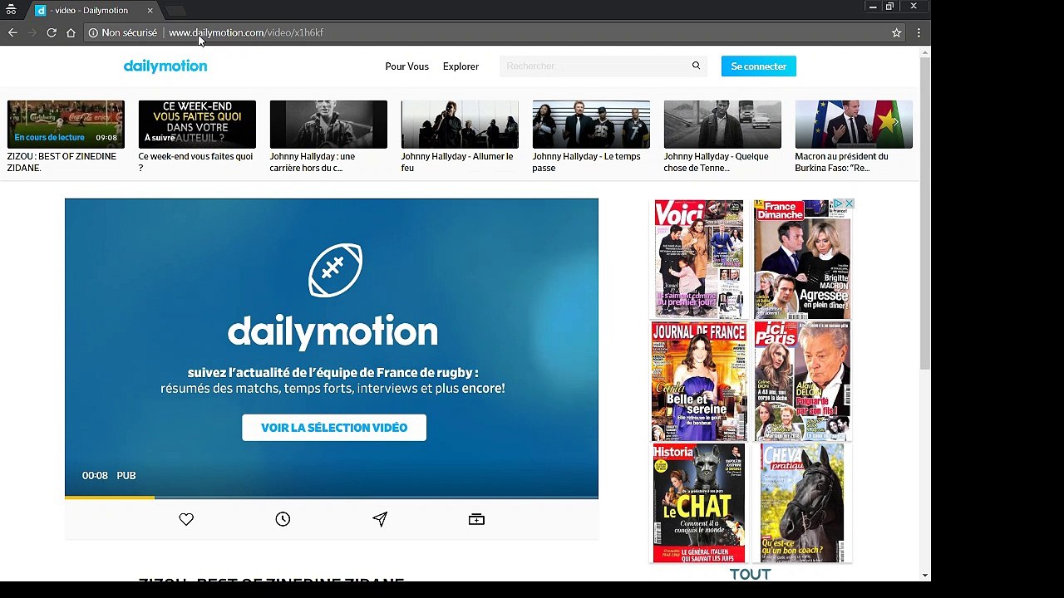
Task: Open 'Johnny Hallyday - Quelque chose' thumbnail
Action: tap(722, 125)
